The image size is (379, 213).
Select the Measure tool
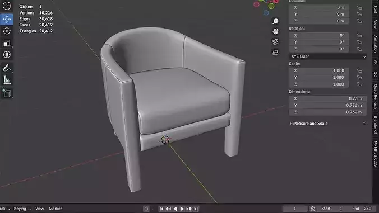coord(7,81)
